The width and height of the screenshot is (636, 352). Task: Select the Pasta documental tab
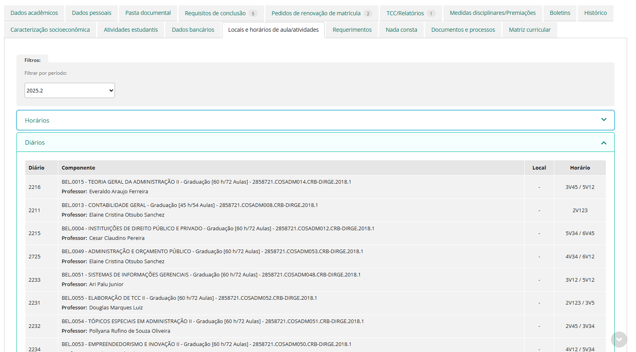pos(148,13)
